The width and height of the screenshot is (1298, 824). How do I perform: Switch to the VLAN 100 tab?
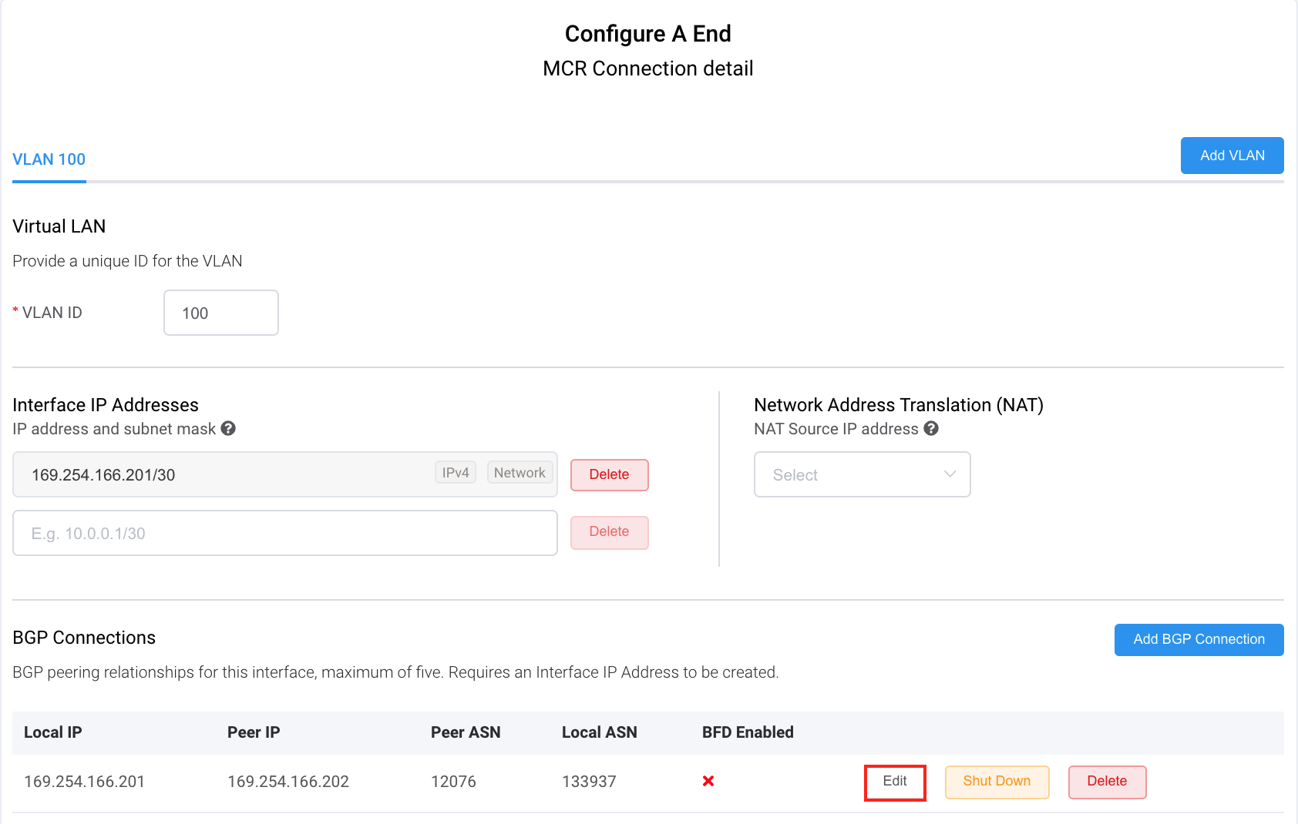49,159
